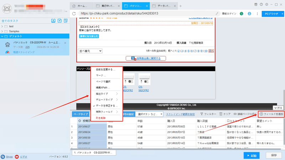This screenshot has width=285, height=160.
Task: Click the 事前ログイン option
Action: 229,14
